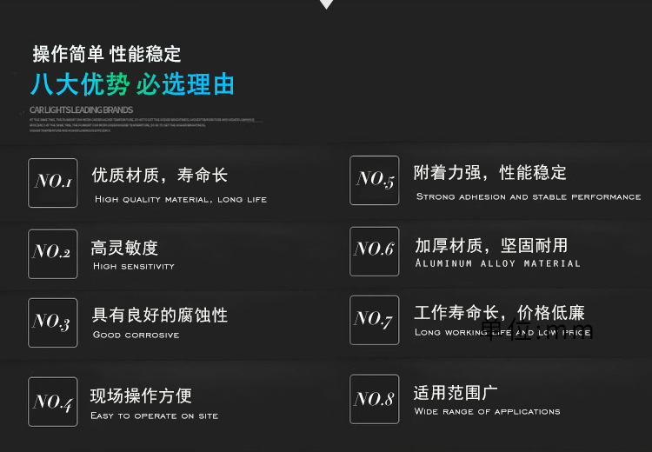Click the text 具有良好的腐蚀性
This screenshot has height=452, width=652.
160,315
